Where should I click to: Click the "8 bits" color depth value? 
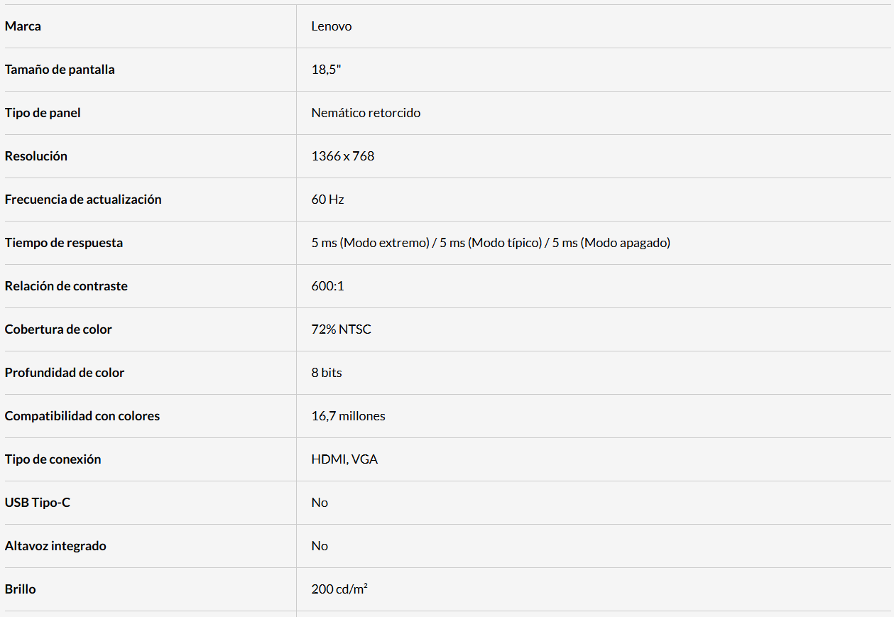327,373
